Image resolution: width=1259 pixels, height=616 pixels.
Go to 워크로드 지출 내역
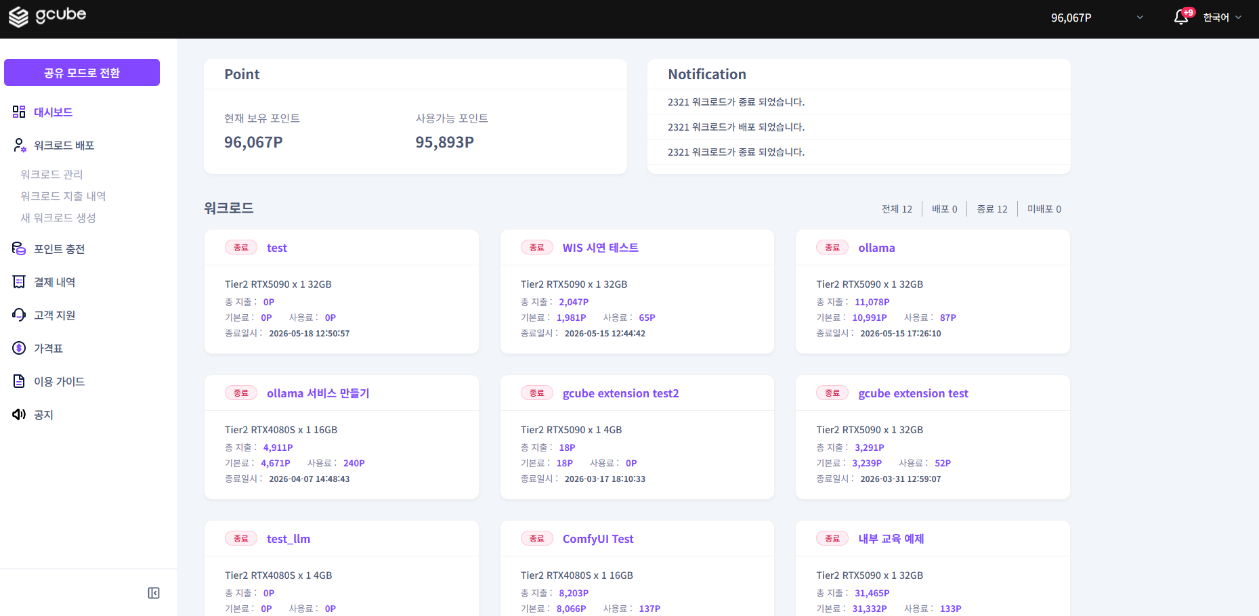point(63,196)
